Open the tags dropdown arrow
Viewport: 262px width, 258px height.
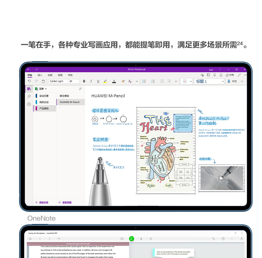click(191, 82)
